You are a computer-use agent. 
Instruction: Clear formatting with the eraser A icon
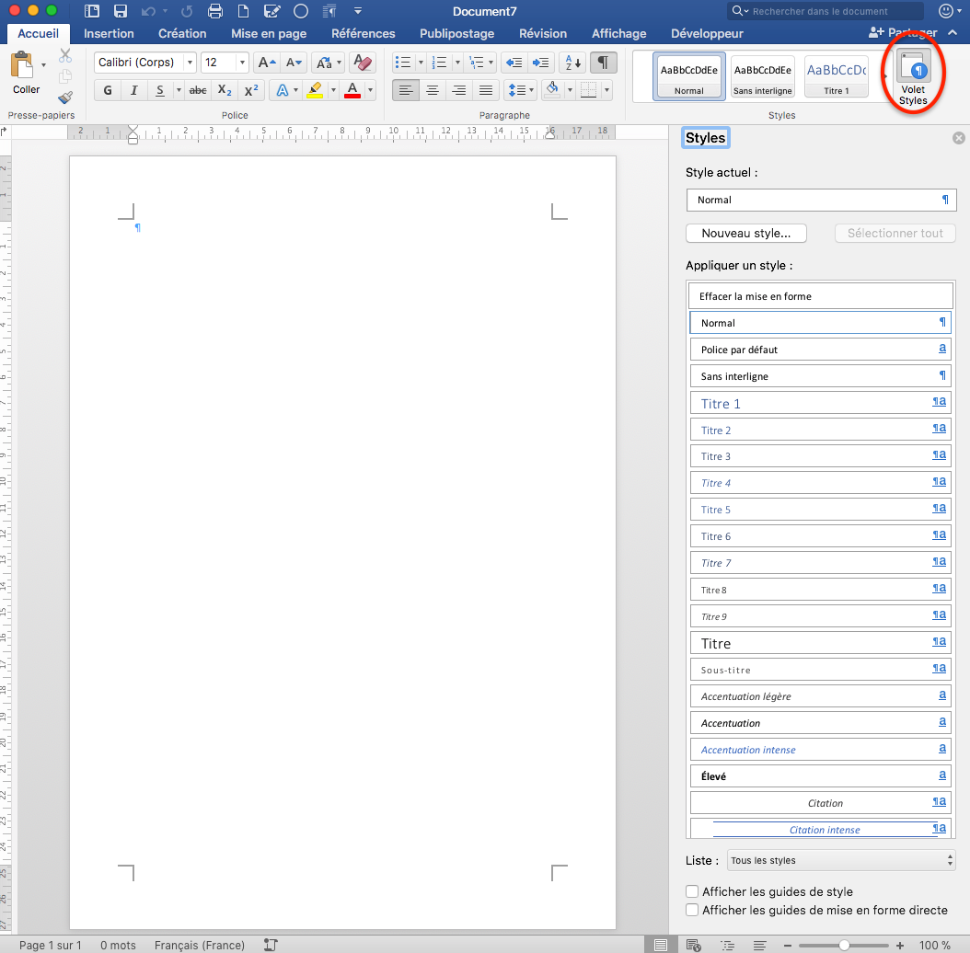click(363, 63)
